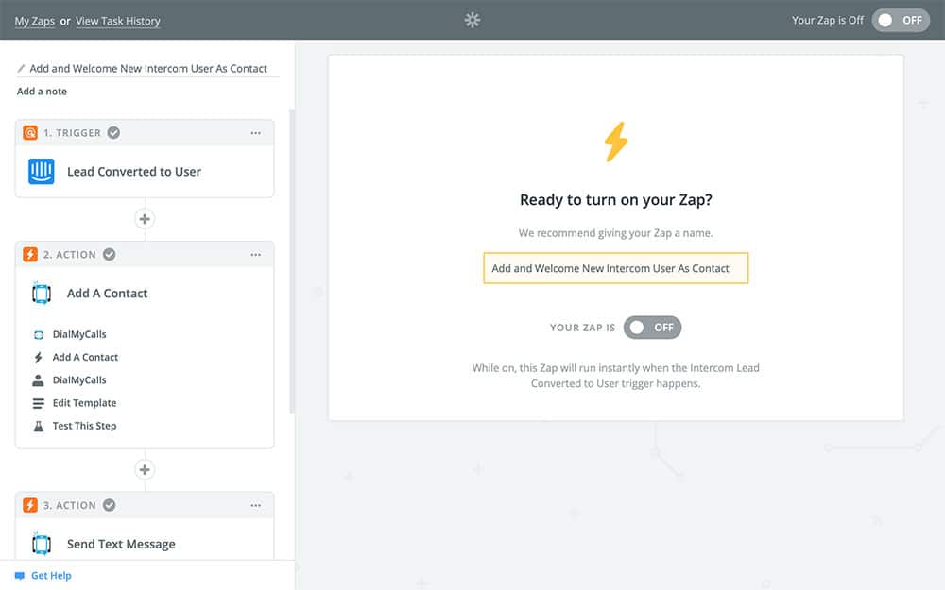Turn on the 'Your Zap Is' switch

(652, 328)
